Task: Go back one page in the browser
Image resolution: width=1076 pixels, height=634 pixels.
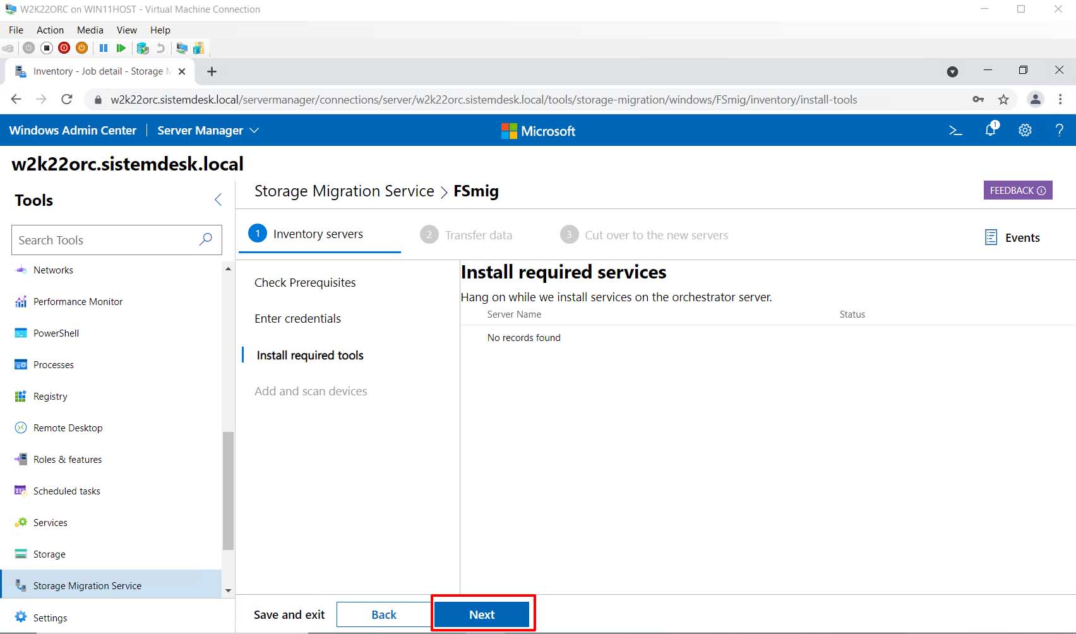Action: pos(16,99)
